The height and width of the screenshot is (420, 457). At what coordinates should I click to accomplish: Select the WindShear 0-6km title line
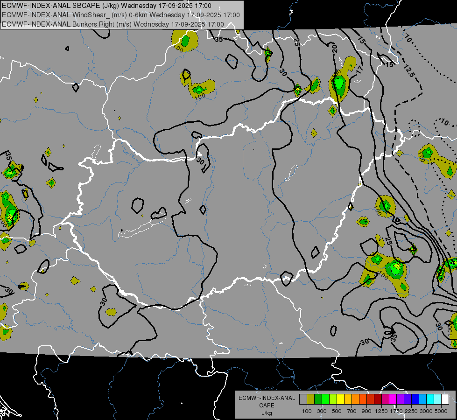pos(120,15)
